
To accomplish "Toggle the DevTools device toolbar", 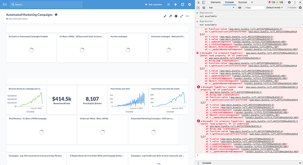I will (203, 2).
